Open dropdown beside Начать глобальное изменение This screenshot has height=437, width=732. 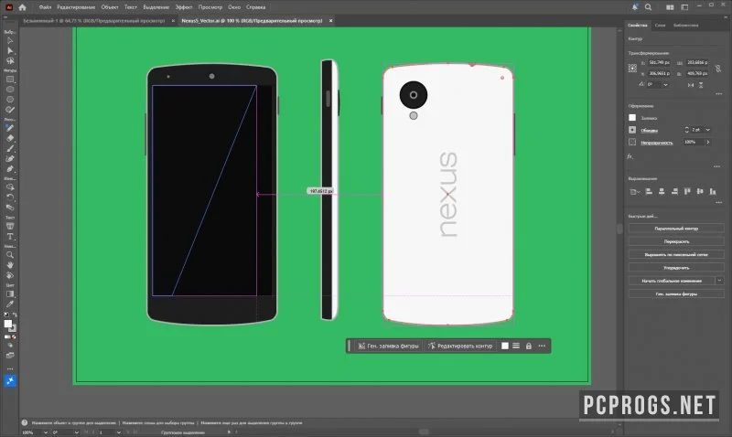(x=719, y=281)
